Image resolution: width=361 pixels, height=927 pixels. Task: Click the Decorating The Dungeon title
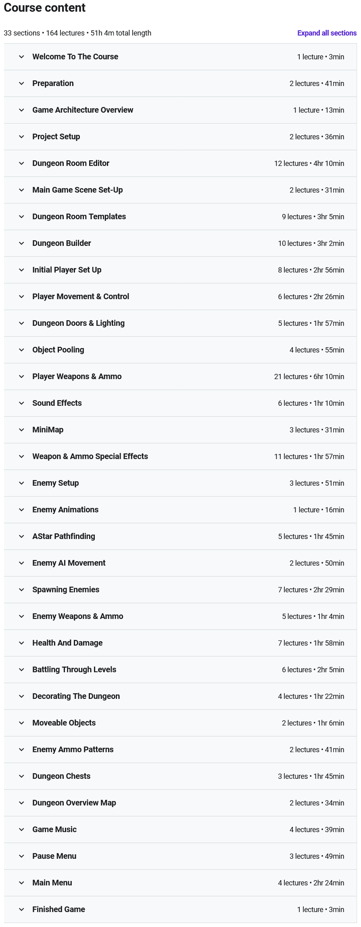pos(76,696)
